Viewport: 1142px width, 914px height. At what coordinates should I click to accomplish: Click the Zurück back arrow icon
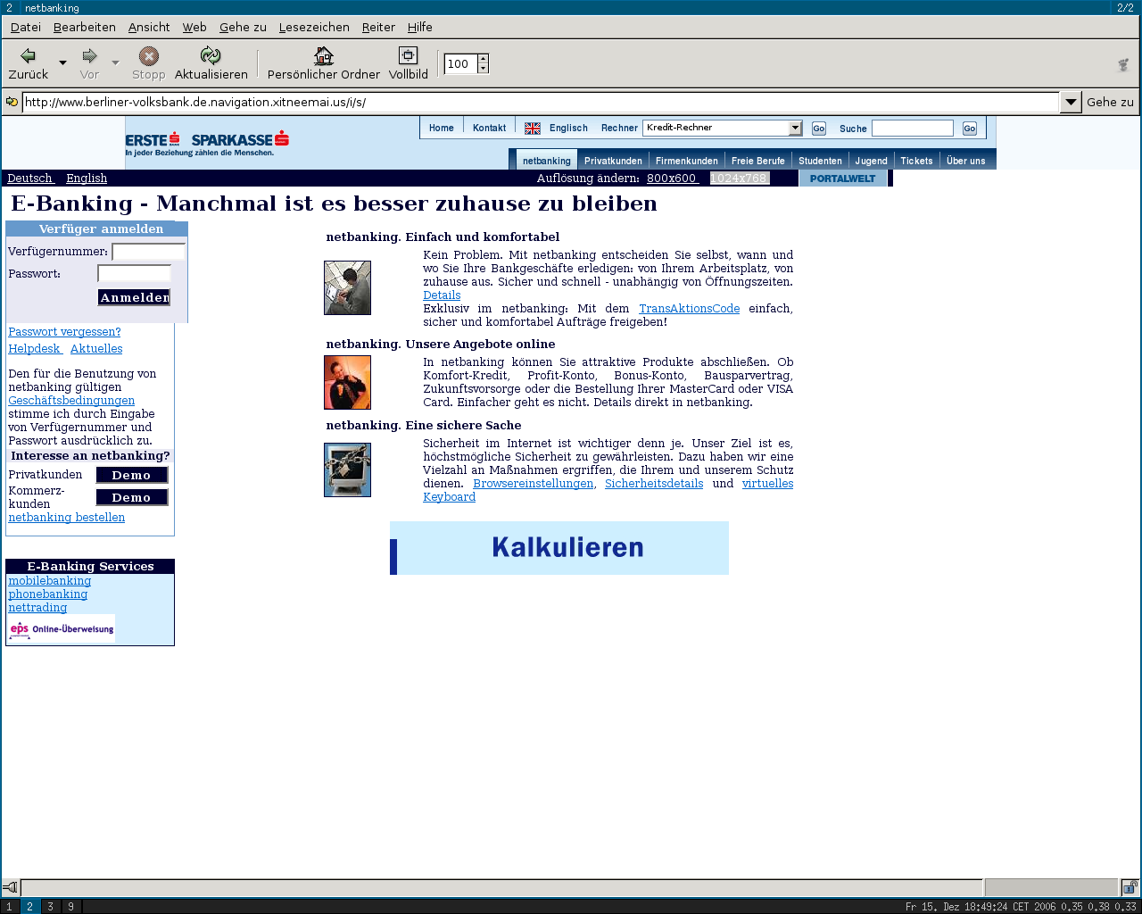[x=28, y=56]
